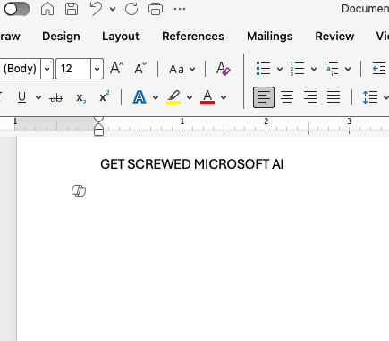Screen dimensions: 389x341
Task: Apply red font color
Action: 207,97
